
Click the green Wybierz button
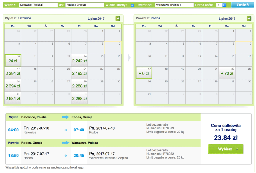[226, 149]
